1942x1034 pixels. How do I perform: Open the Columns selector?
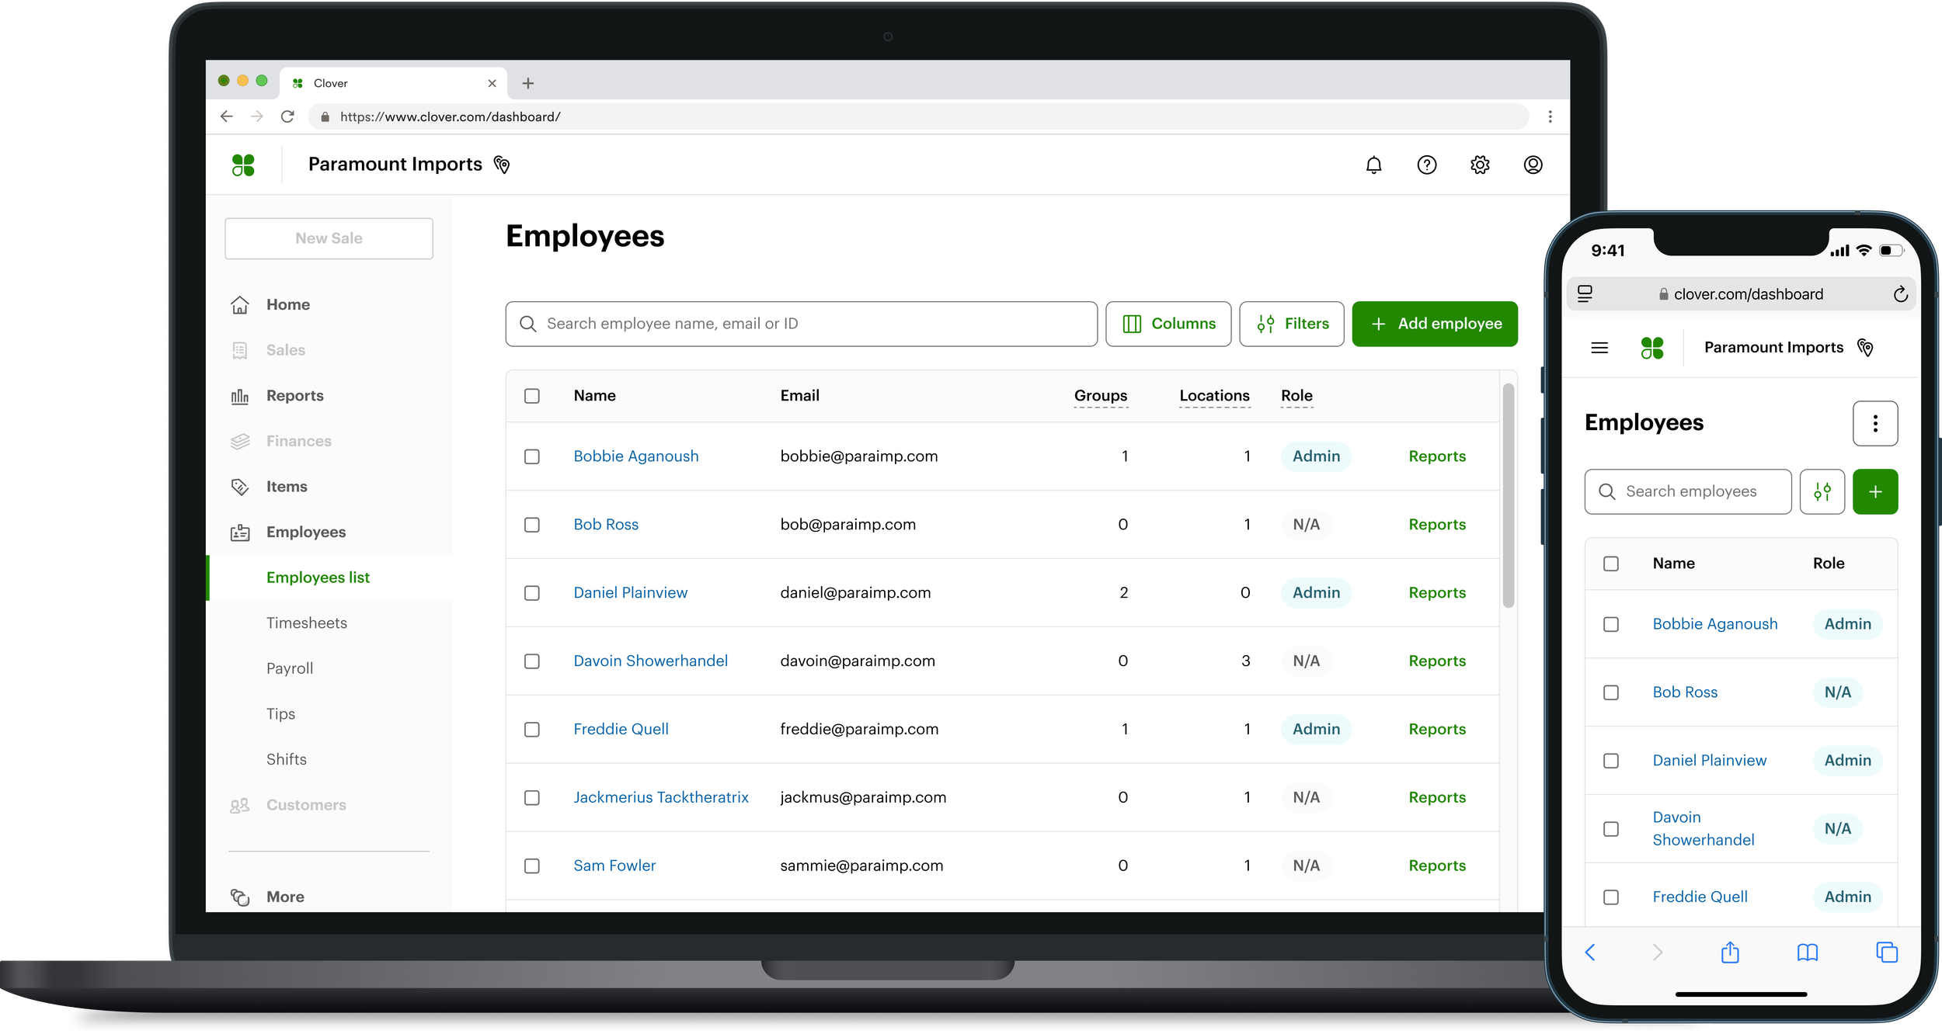(1168, 324)
